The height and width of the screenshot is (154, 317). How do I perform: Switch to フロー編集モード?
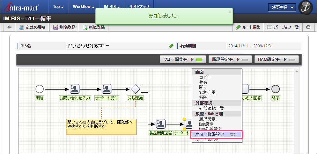(x=183, y=60)
